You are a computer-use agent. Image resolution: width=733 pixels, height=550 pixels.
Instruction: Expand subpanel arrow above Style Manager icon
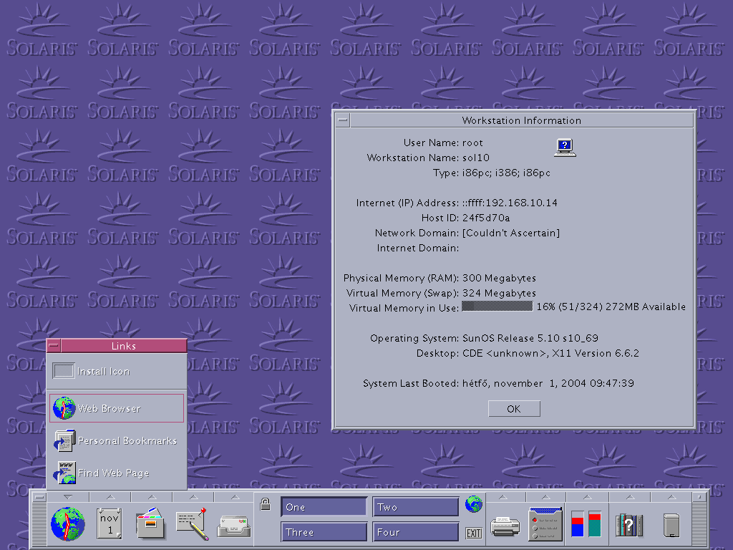(x=545, y=497)
